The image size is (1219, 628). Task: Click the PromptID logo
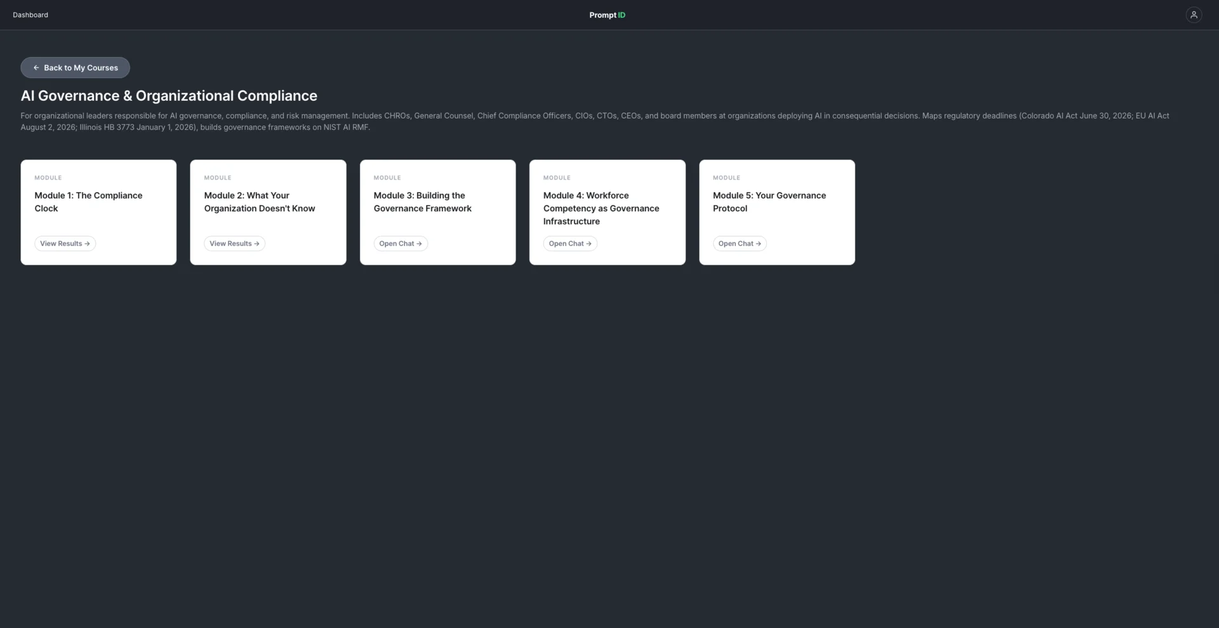607,15
